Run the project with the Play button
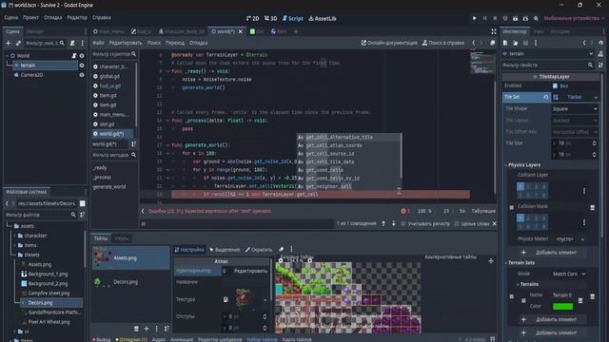This screenshot has width=609, height=342. (474, 18)
